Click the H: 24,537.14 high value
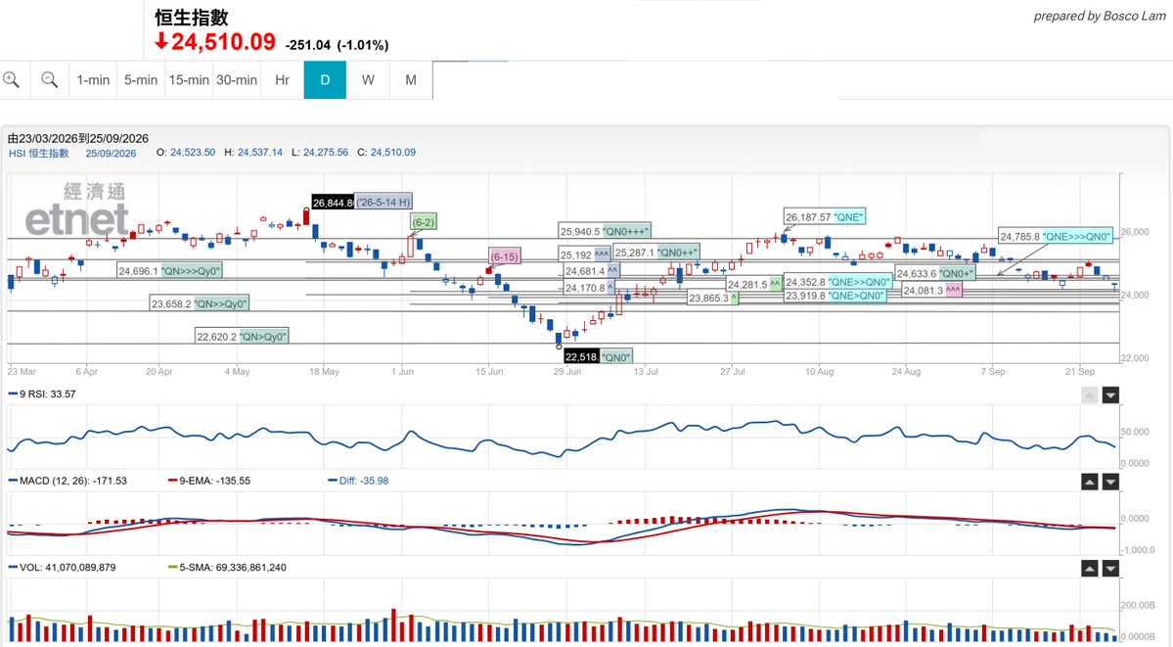This screenshot has width=1173, height=647. 253,152
